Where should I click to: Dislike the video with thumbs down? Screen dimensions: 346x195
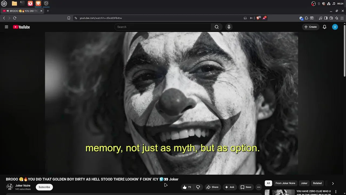198,187
